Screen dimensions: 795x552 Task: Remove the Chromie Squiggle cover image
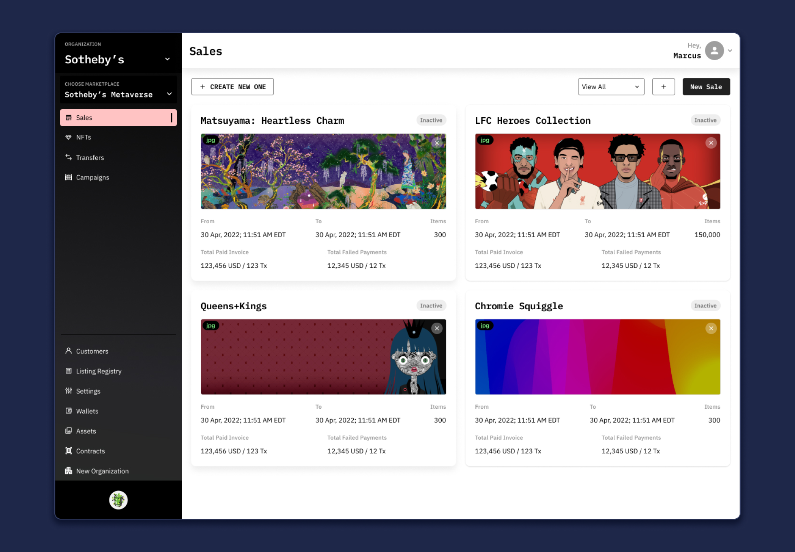tap(711, 328)
